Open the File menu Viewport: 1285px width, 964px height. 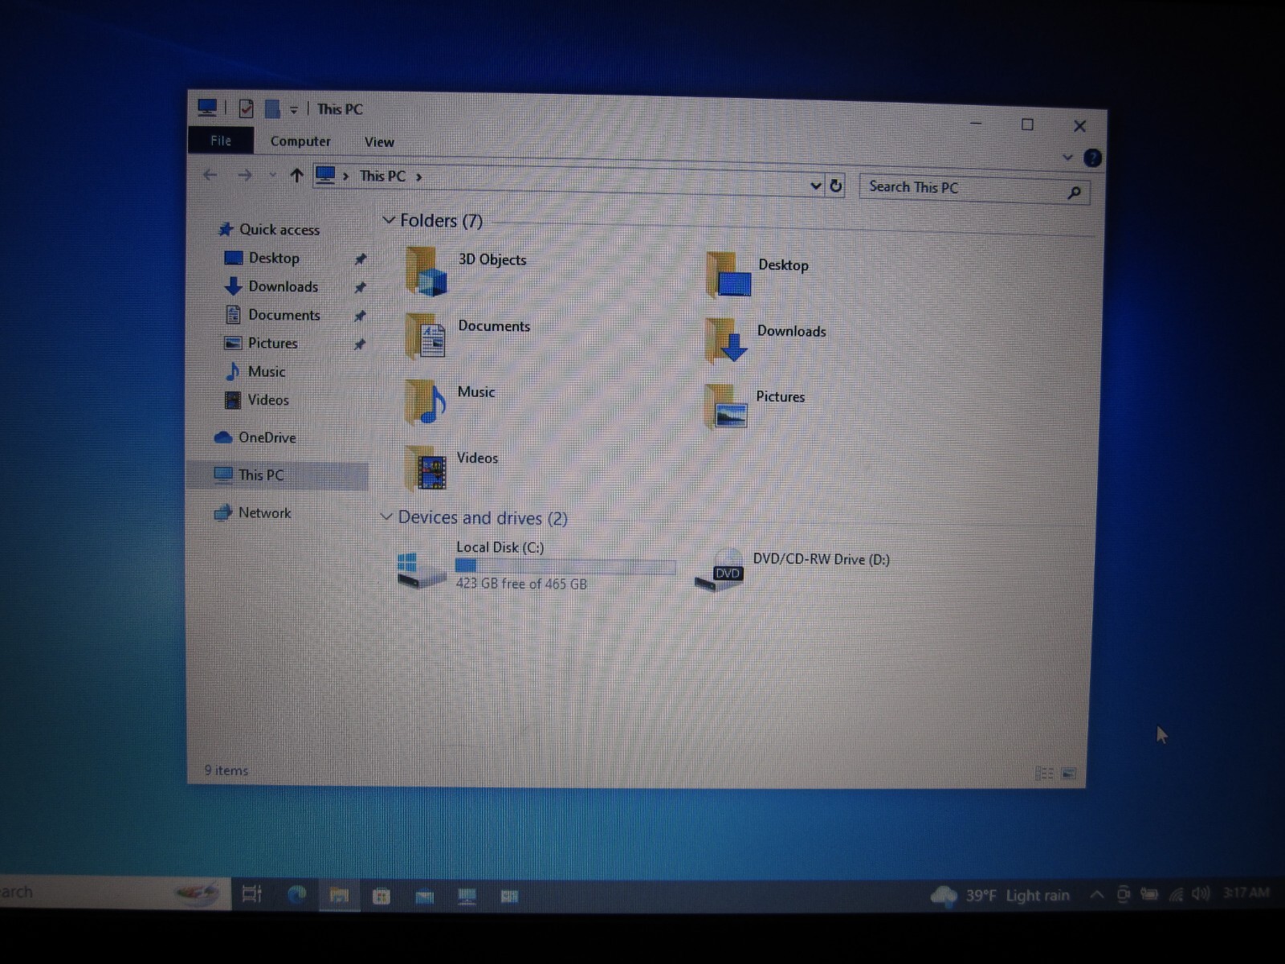coord(221,140)
